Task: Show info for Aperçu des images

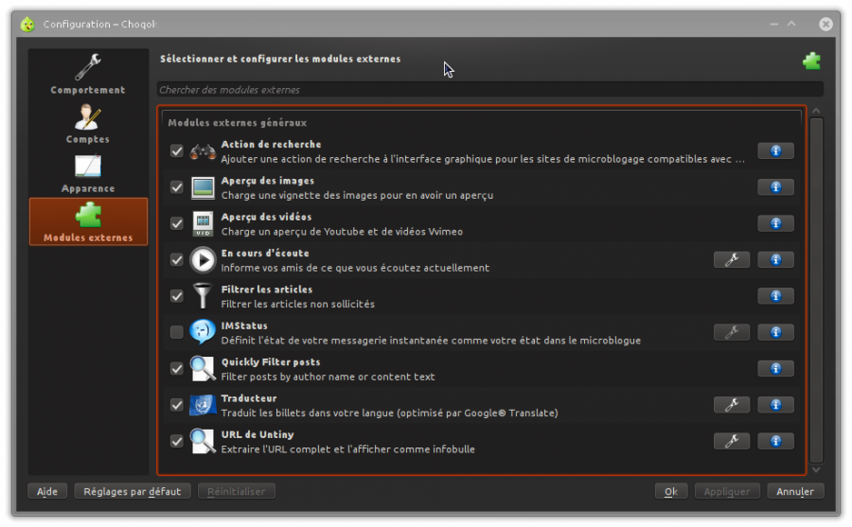Action: 776,187
